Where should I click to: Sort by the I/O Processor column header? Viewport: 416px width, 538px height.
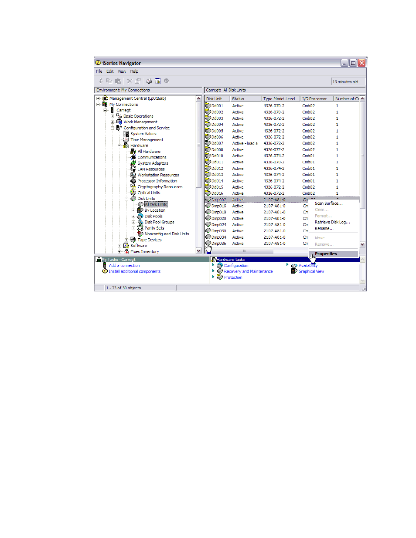(317, 99)
